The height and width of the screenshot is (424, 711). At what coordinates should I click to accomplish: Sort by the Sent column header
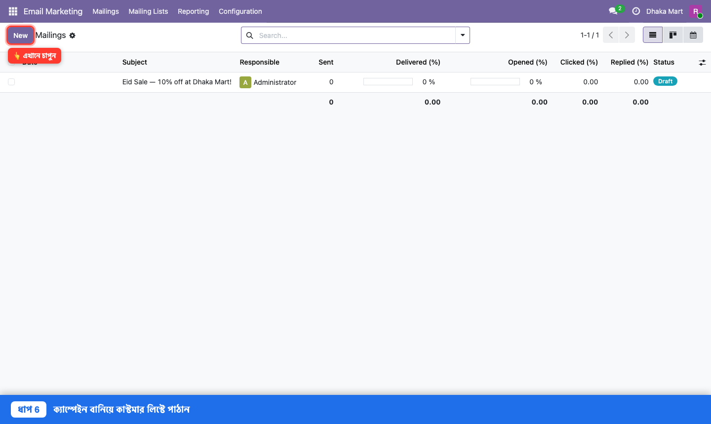click(x=326, y=62)
